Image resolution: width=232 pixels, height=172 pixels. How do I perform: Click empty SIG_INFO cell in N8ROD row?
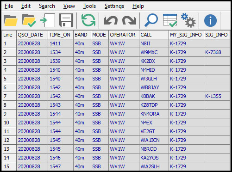point(217,149)
